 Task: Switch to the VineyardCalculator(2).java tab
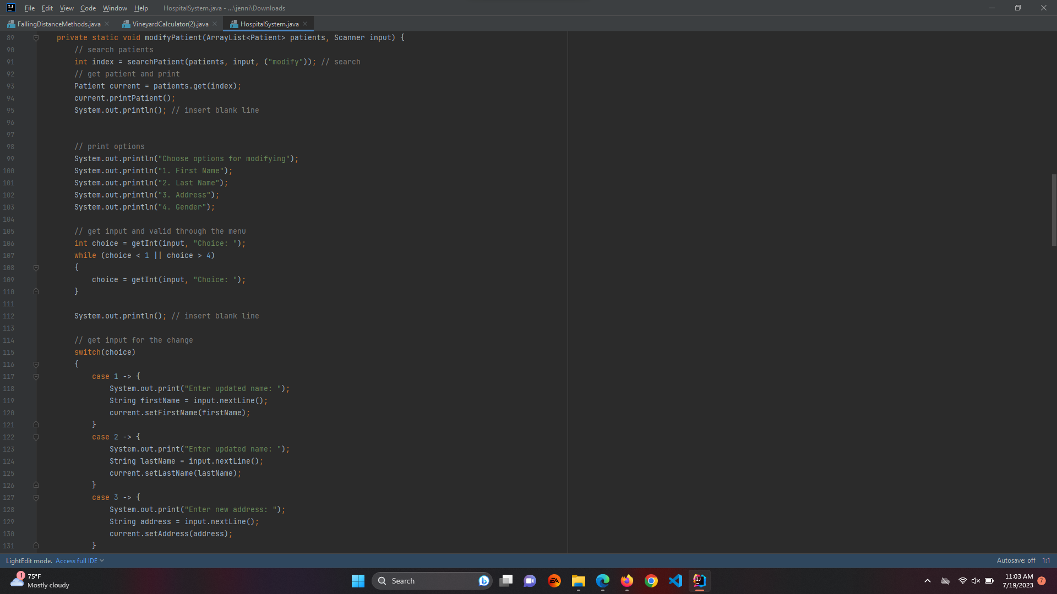(x=170, y=24)
